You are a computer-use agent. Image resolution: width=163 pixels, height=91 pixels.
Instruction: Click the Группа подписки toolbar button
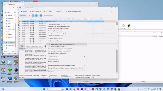click(x=35, y=11)
